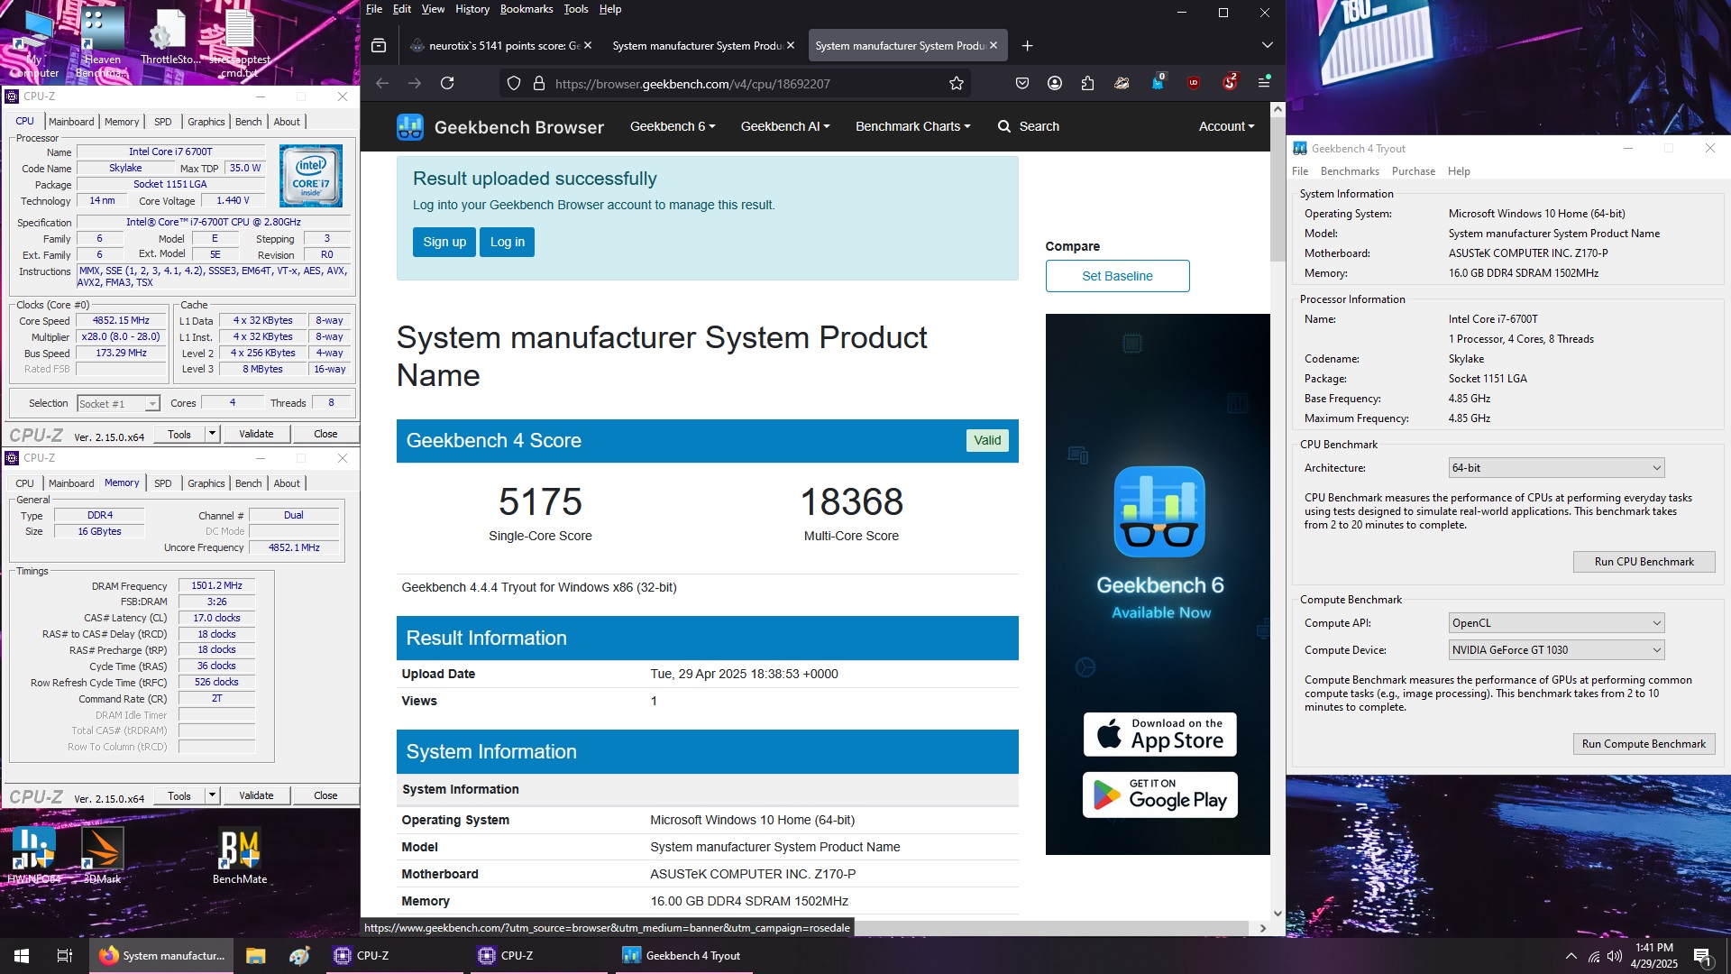Open the 3DMark desktop shortcut
This screenshot has width=1731, height=974.
click(x=102, y=855)
